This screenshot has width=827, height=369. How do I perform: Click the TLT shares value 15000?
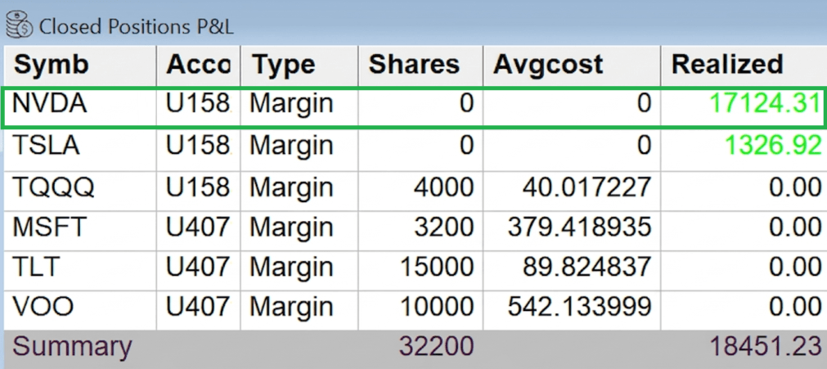pos(437,268)
